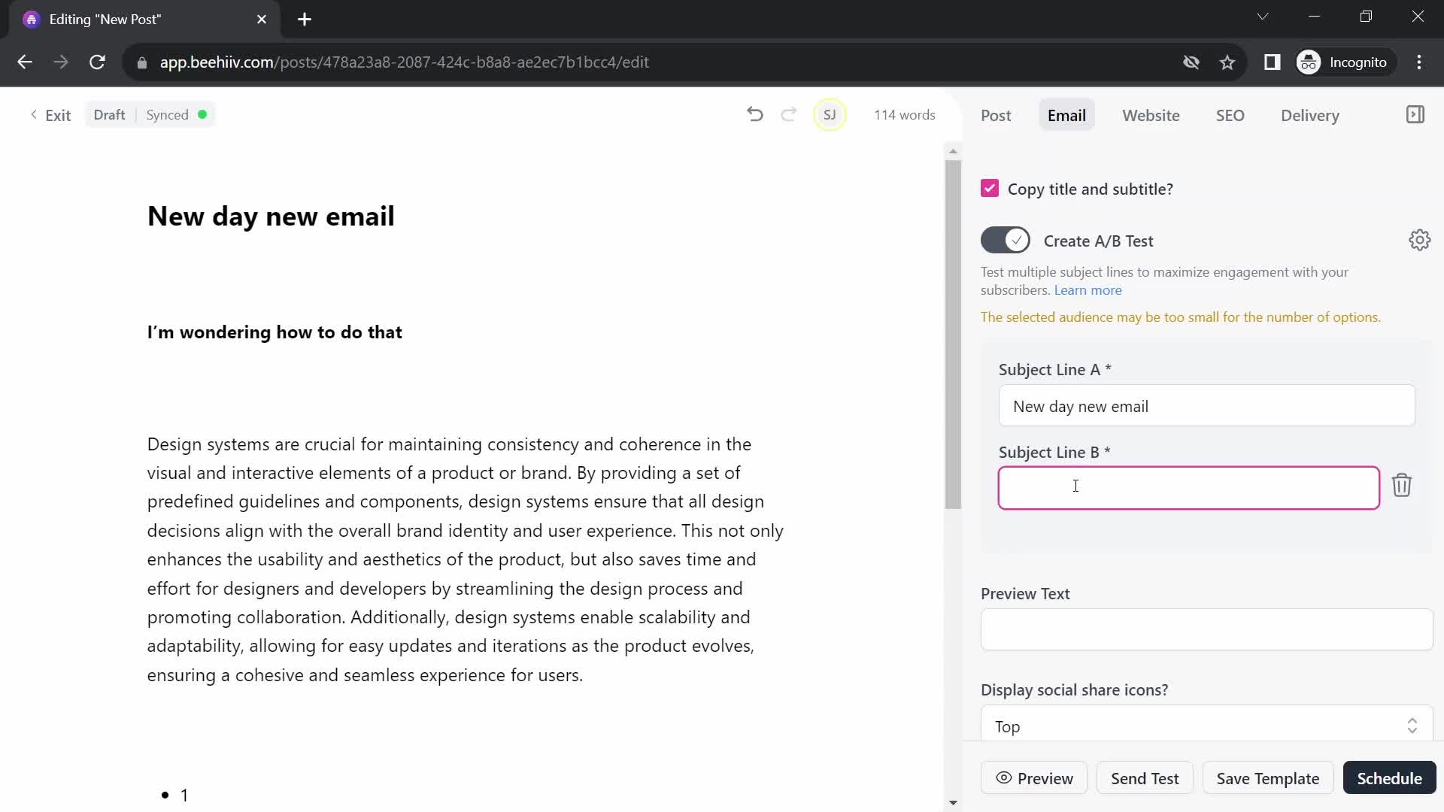Select the Delivery tab
The image size is (1444, 812).
pyautogui.click(x=1312, y=115)
